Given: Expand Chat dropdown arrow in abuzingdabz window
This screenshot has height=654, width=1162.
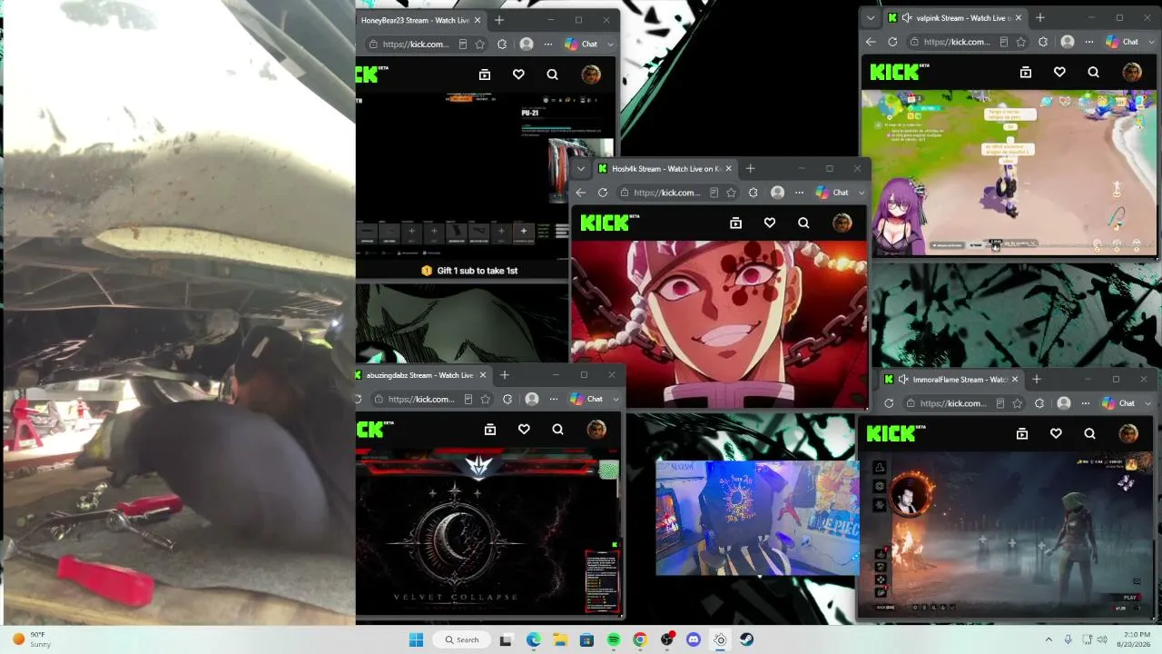Looking at the screenshot, I should click(615, 399).
